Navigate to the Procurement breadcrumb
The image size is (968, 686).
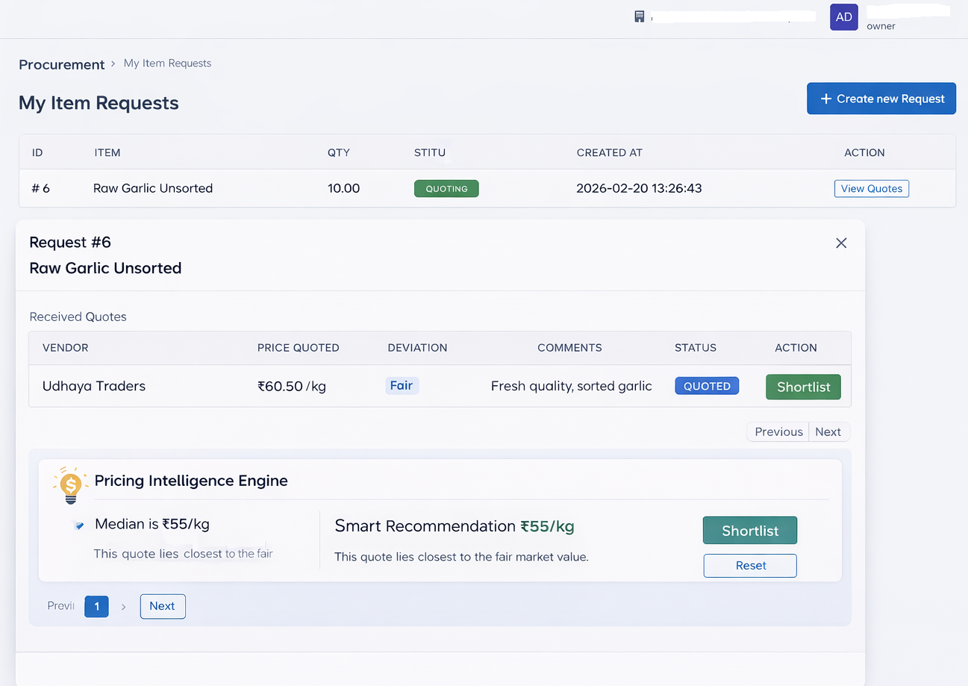[x=61, y=65]
